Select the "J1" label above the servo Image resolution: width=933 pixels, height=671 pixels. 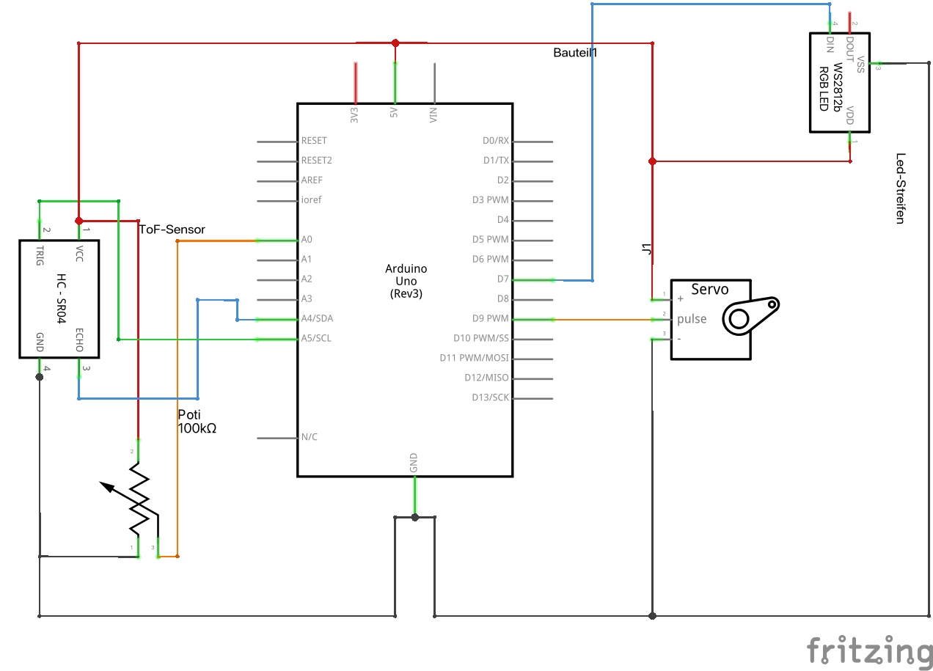pyautogui.click(x=646, y=250)
